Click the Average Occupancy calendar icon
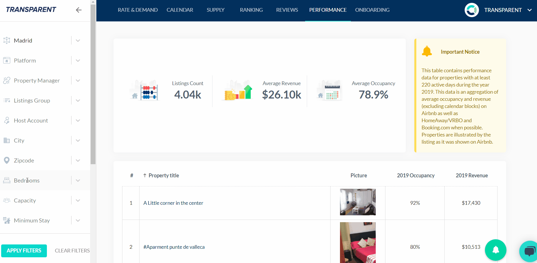Viewport: 537px width, 263px height. point(329,91)
